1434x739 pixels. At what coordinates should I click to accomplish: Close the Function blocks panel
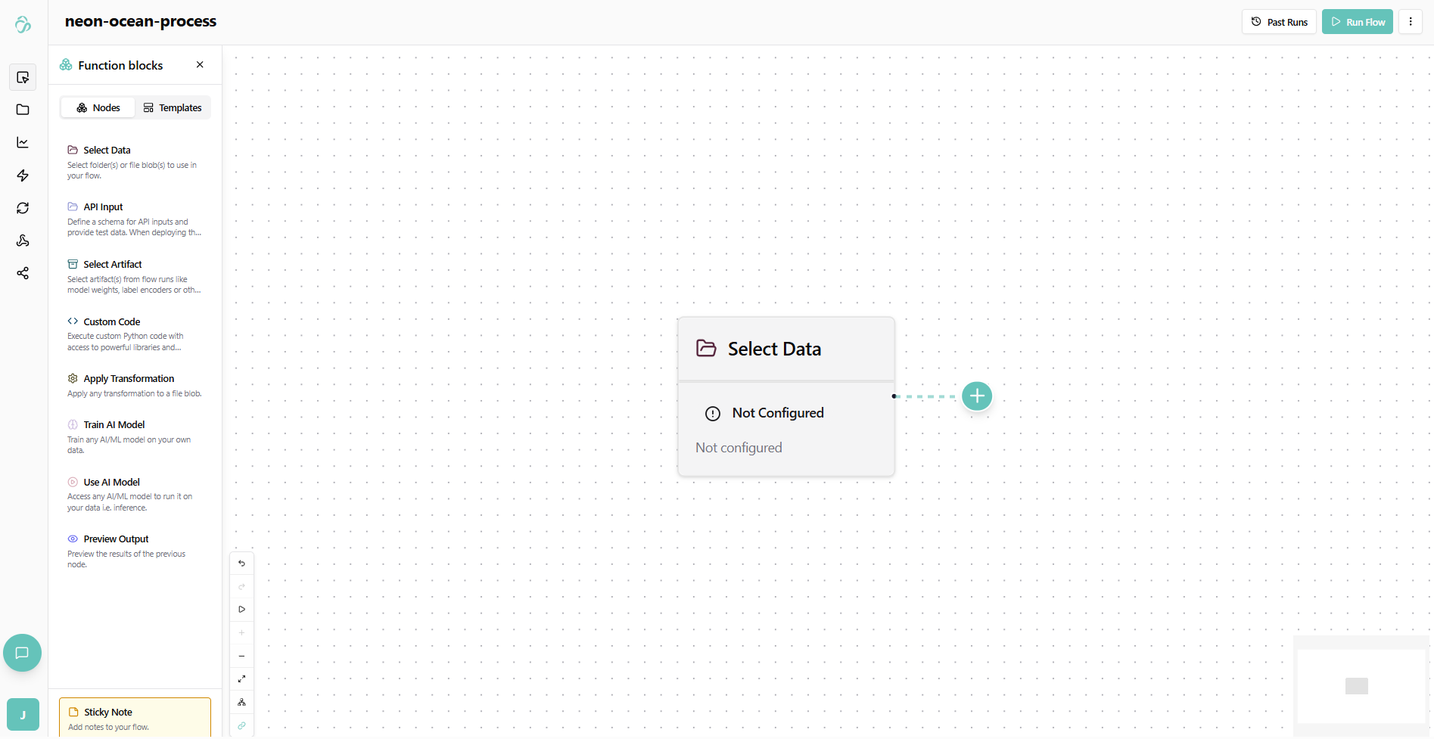200,65
